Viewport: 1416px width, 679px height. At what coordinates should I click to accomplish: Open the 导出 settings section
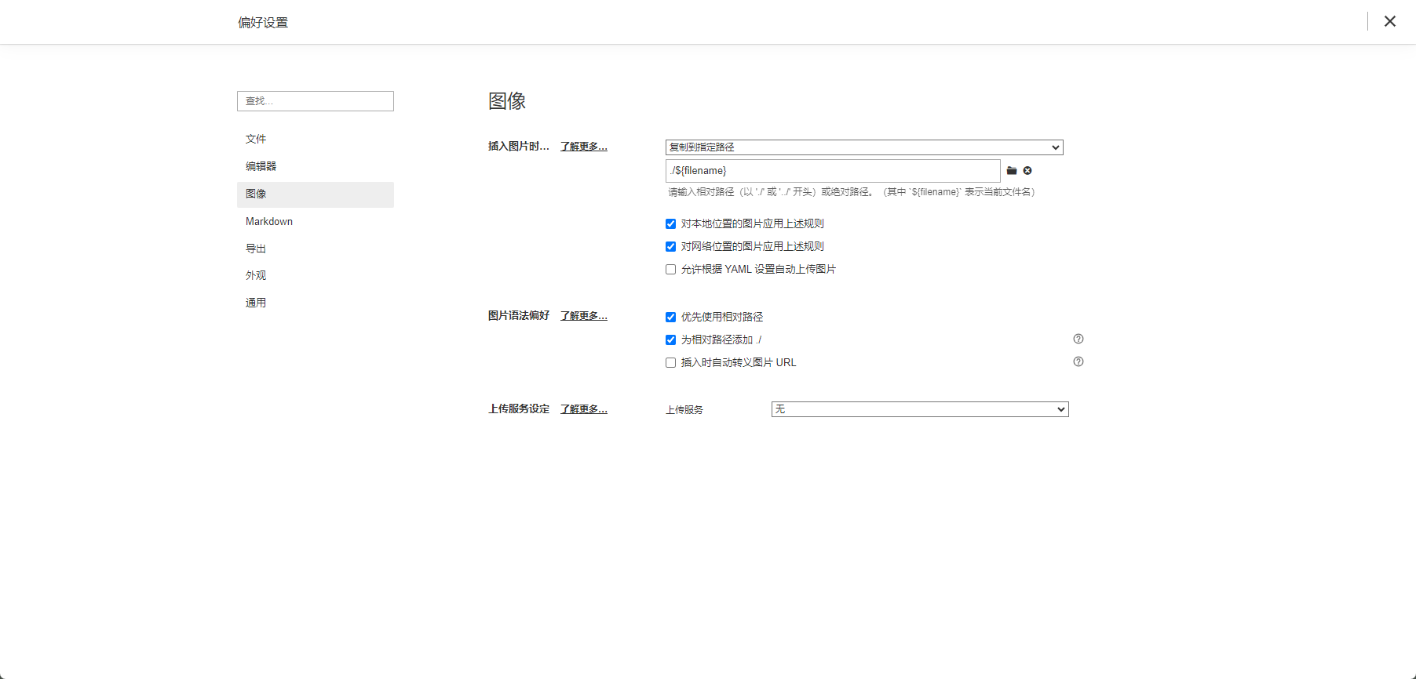coord(256,249)
